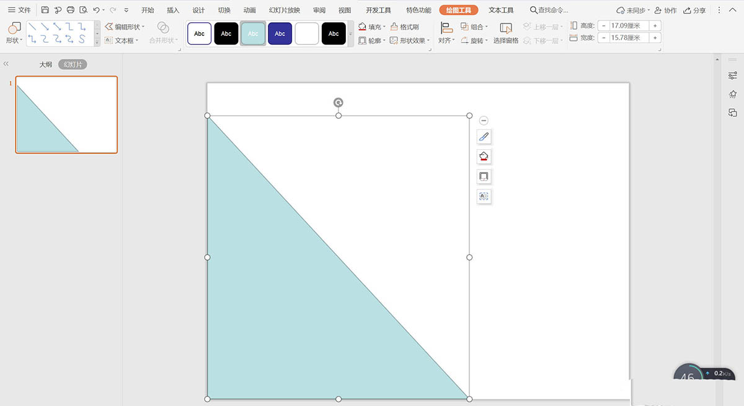Click the rotation handle above the triangle
The image size is (744, 406).
339,103
